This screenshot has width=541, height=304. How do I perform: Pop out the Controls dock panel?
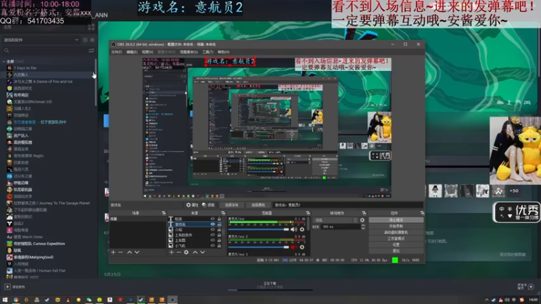pos(422,213)
